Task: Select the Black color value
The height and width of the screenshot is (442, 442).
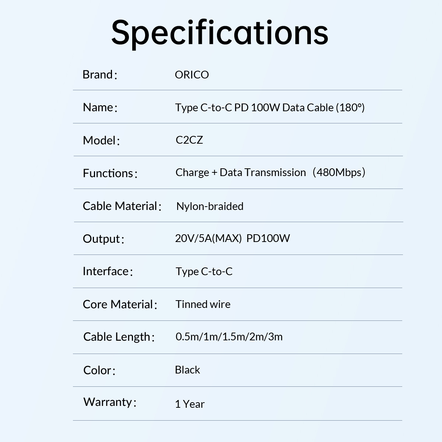Action: point(187,370)
